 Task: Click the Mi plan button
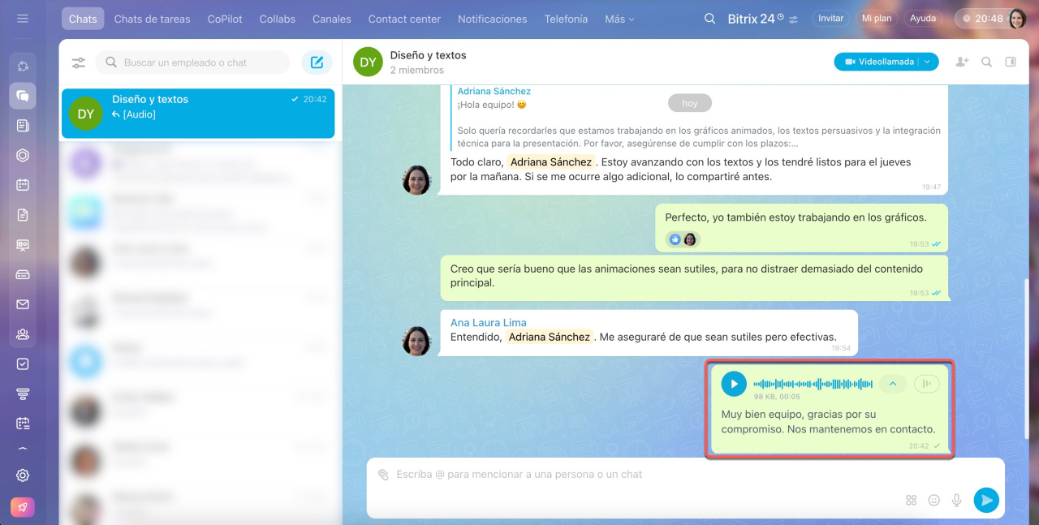tap(877, 18)
